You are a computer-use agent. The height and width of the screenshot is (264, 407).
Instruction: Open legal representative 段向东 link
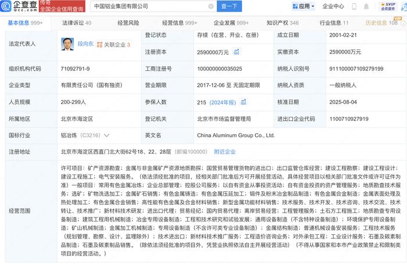[x=85, y=44]
